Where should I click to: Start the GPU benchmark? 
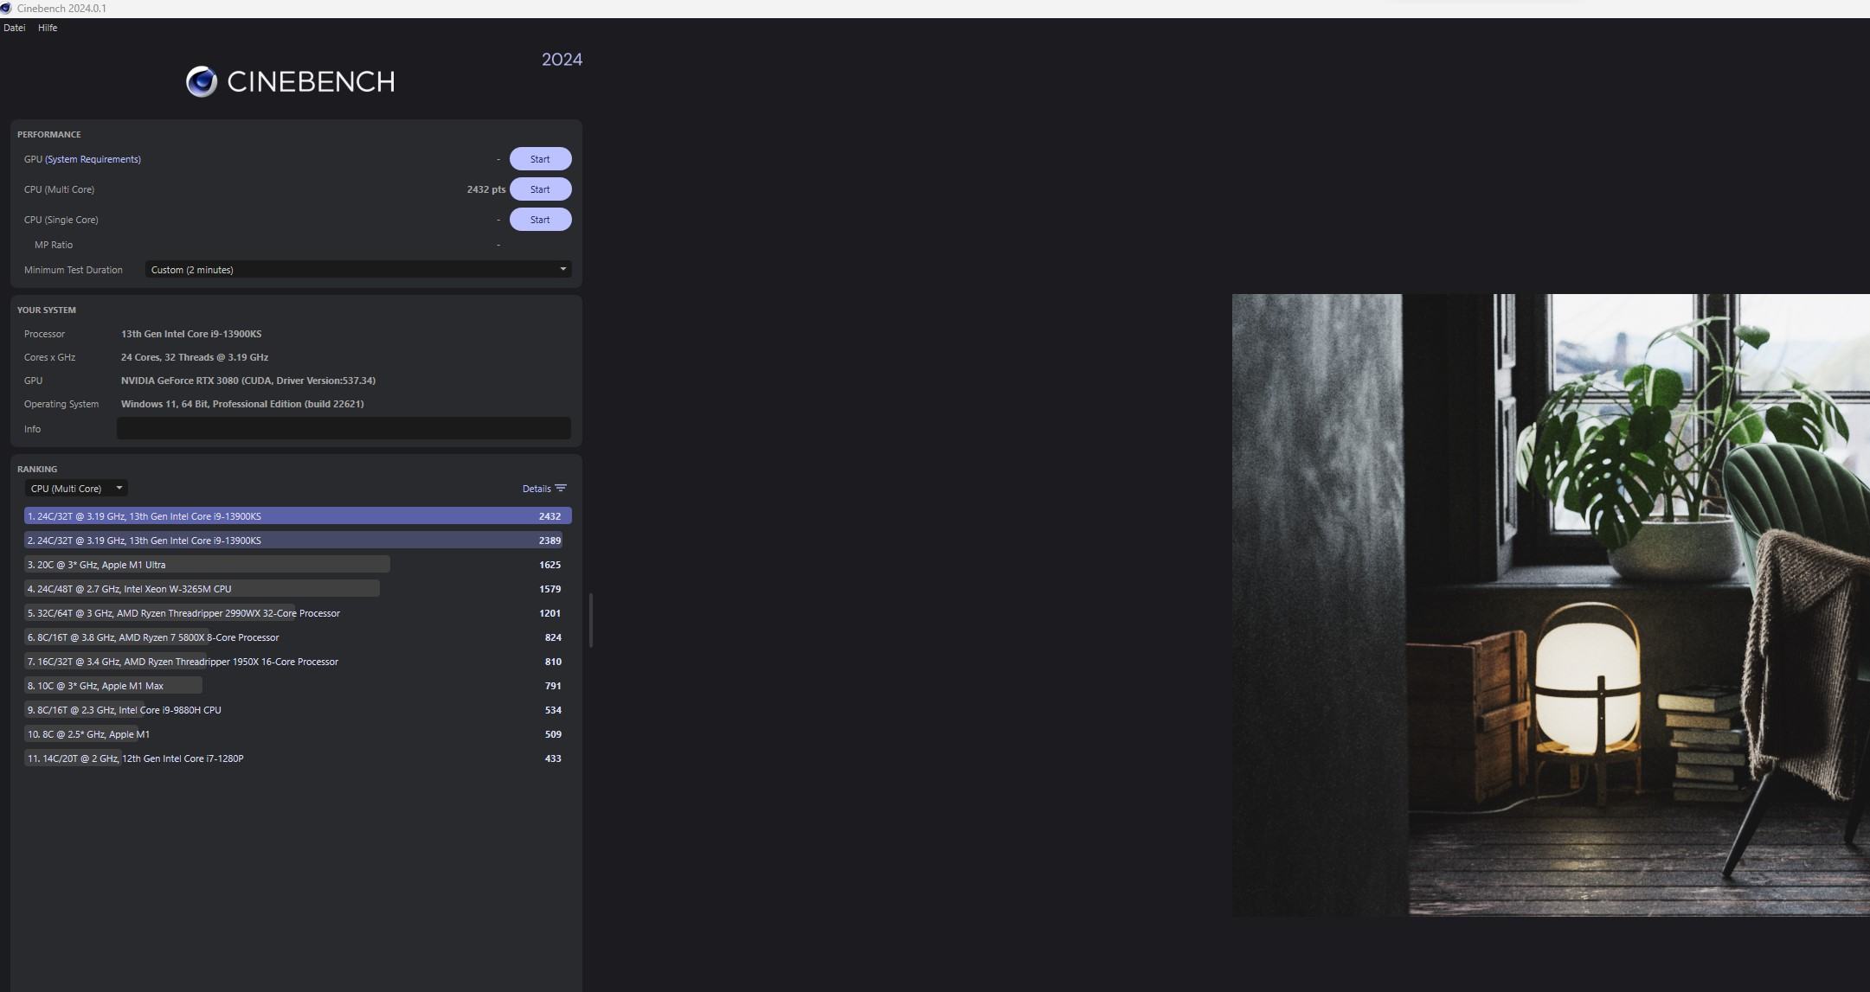pyautogui.click(x=540, y=159)
